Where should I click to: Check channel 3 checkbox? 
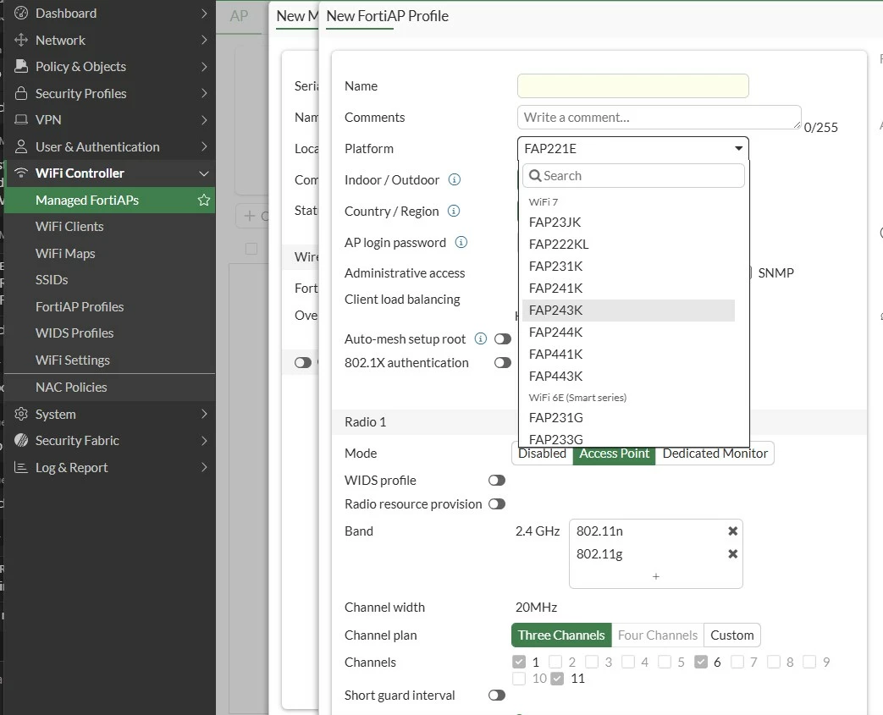click(x=591, y=662)
